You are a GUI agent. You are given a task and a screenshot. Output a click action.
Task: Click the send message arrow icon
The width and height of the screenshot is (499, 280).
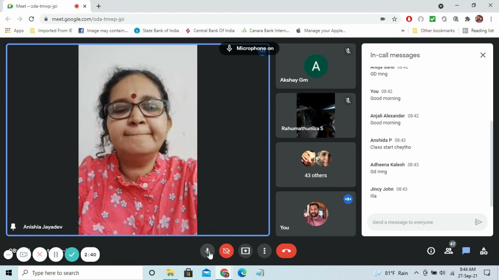(x=478, y=222)
